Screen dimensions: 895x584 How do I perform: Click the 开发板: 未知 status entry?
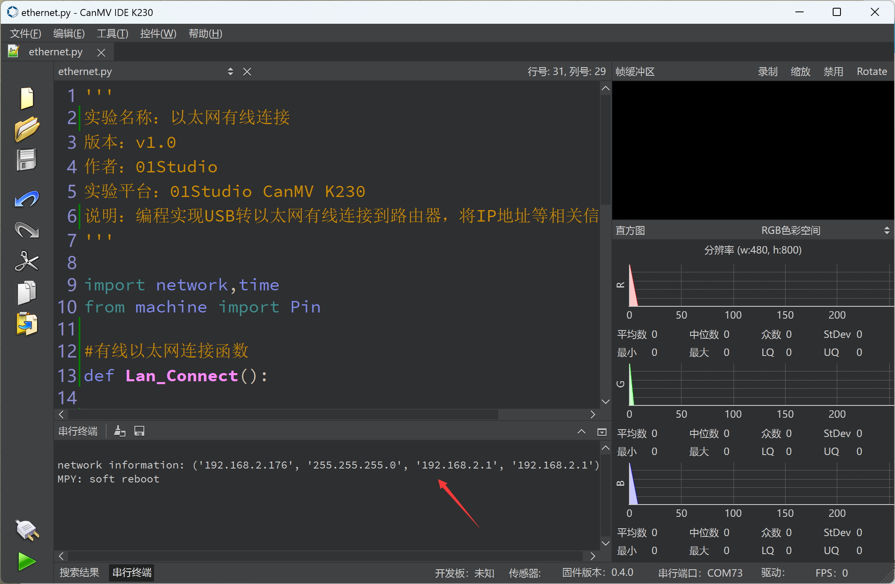(464, 573)
